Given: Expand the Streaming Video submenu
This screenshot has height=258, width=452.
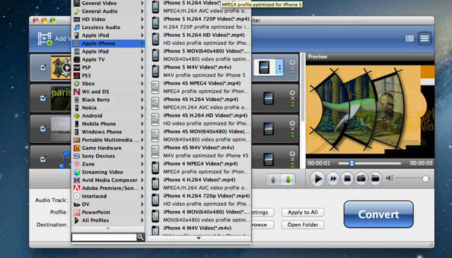Looking at the screenshot, I should (x=109, y=172).
